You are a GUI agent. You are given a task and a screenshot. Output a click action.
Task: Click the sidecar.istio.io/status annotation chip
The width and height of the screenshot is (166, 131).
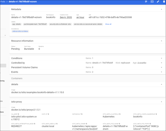[20, 31]
